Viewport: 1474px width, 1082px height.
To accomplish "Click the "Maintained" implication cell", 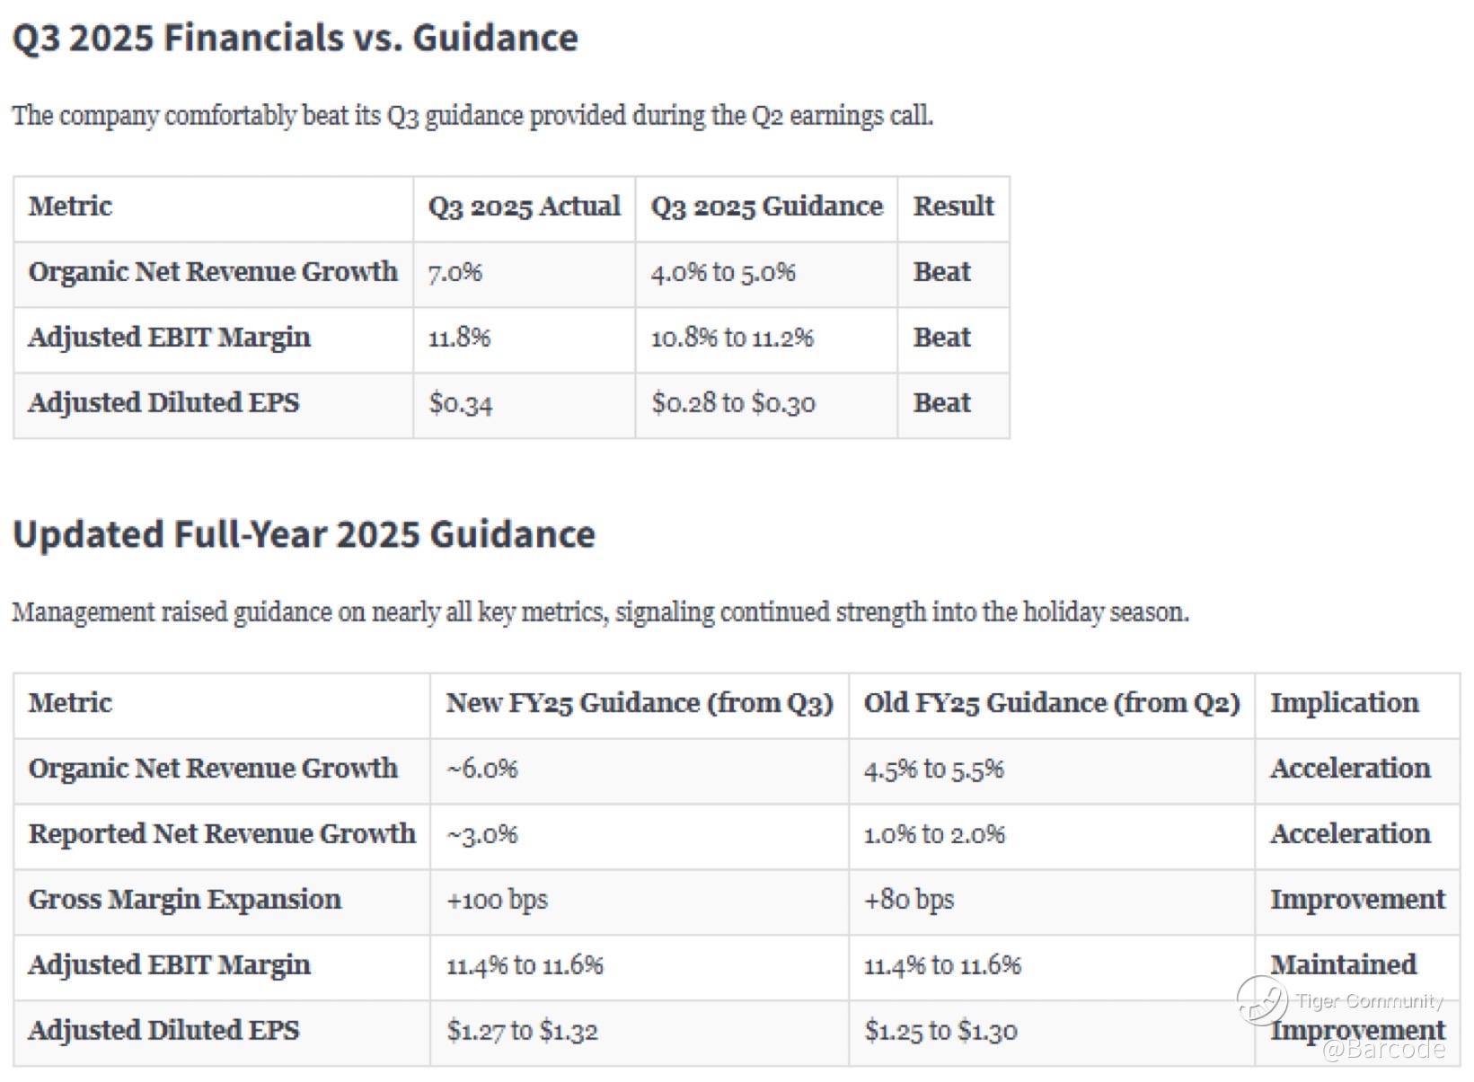I will 1343,964.
